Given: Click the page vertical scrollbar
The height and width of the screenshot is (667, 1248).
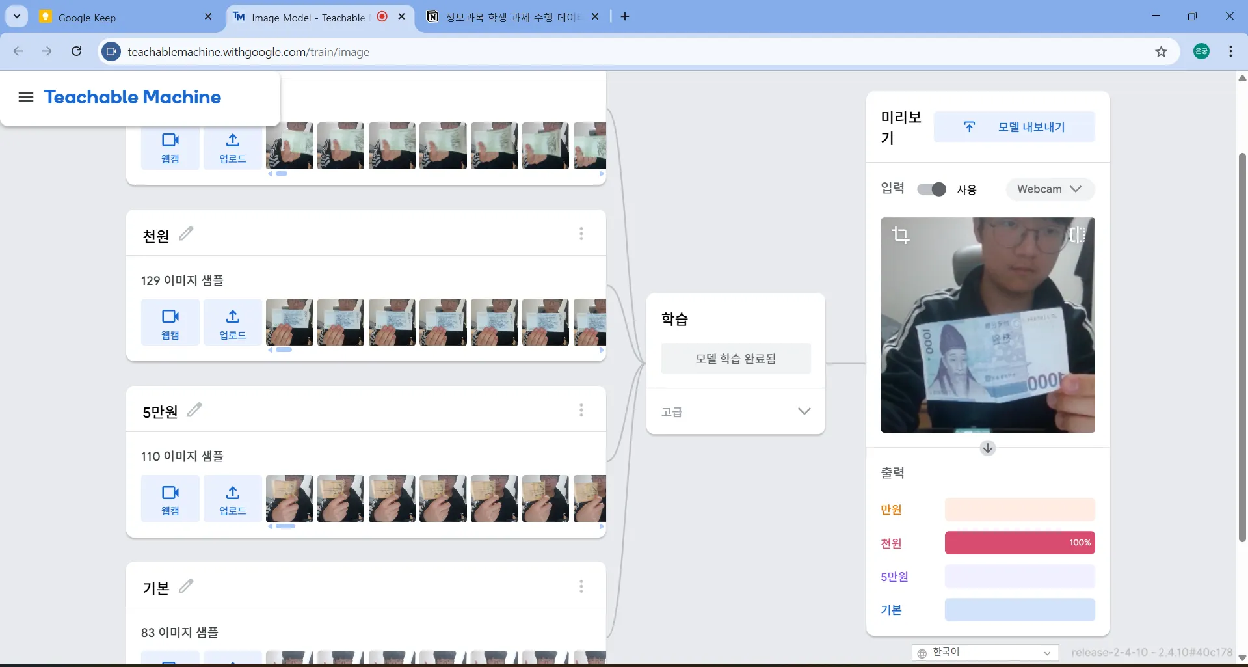Looking at the screenshot, I should [1242, 347].
